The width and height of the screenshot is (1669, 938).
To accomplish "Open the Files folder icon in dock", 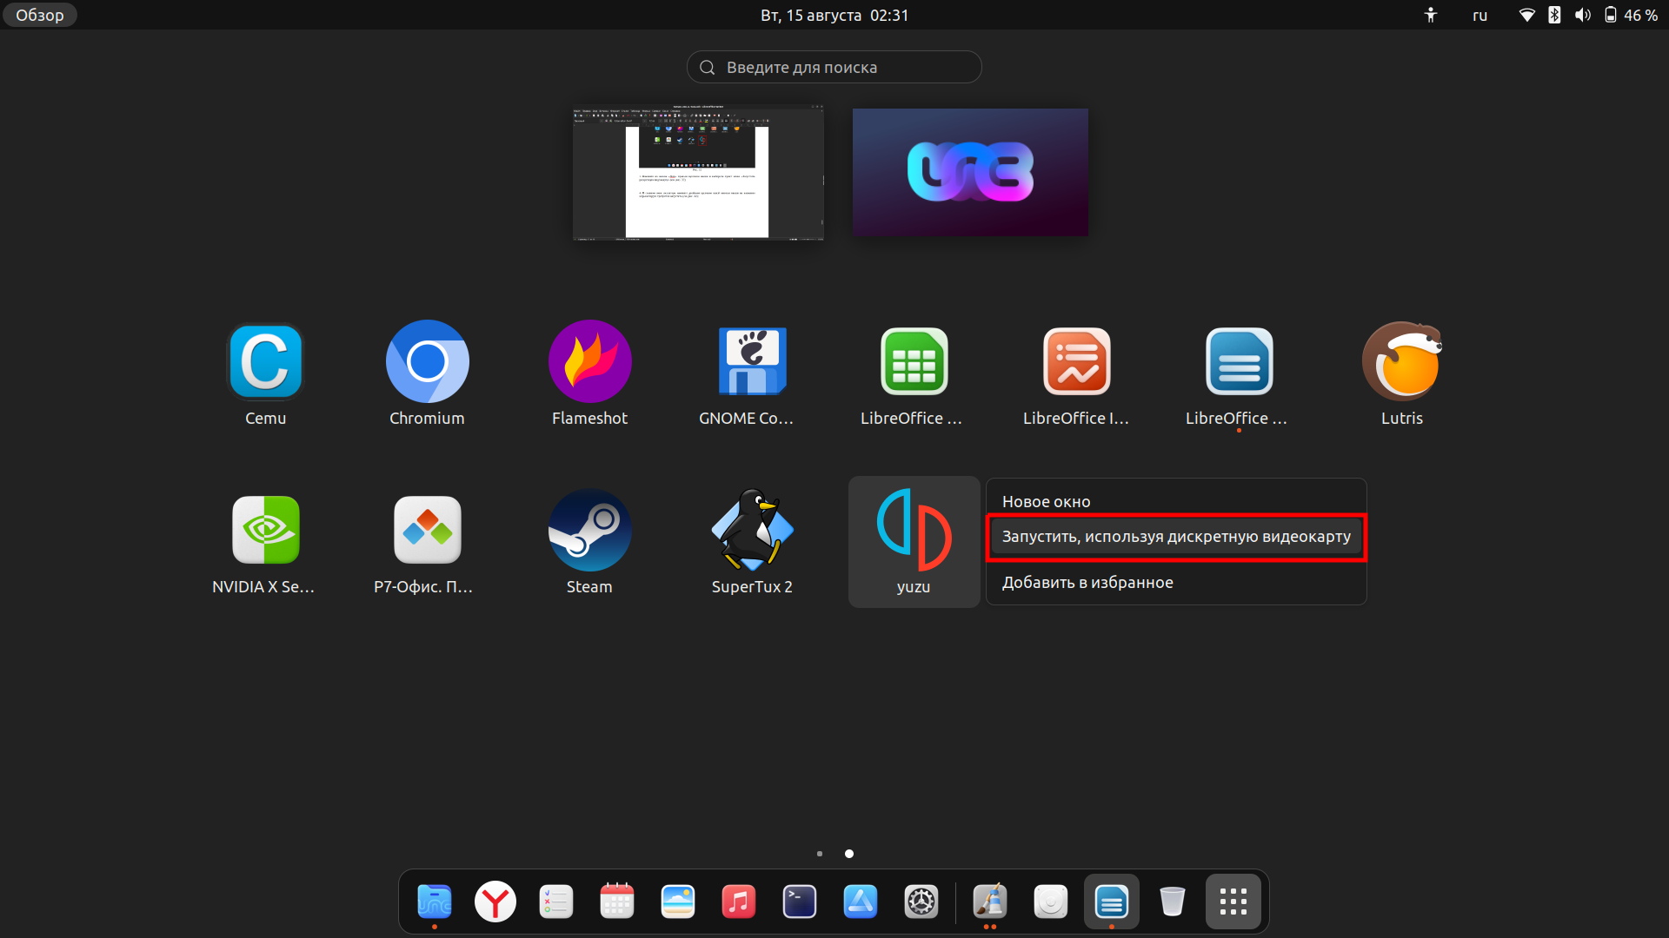I will 435,902.
